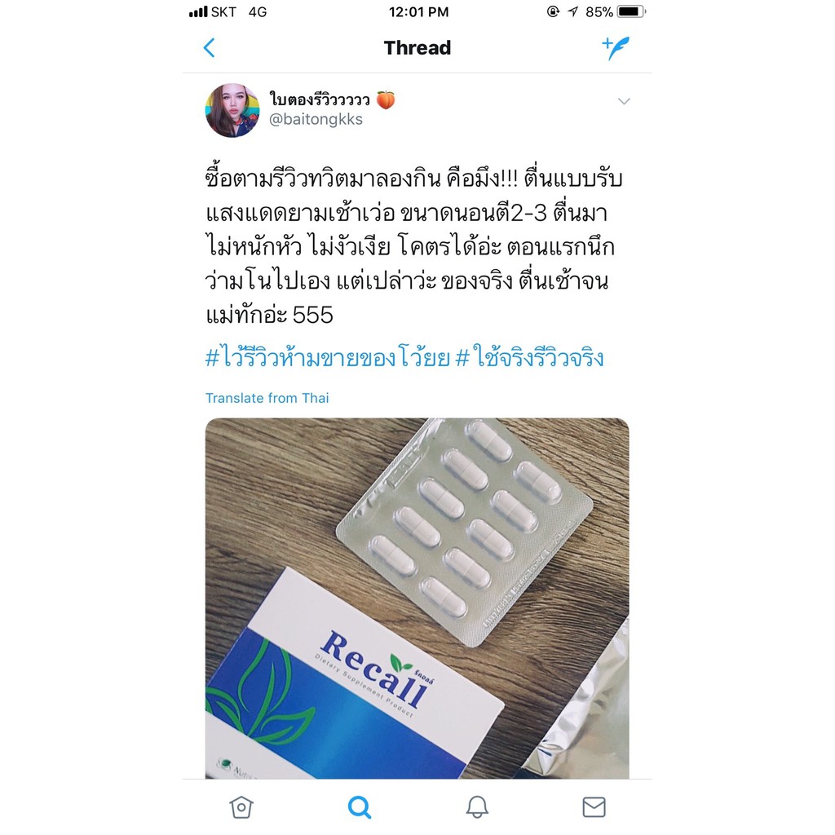Screen dimensions: 835x835
Task: Open tweet options chevron dropdown
Action: 624,101
